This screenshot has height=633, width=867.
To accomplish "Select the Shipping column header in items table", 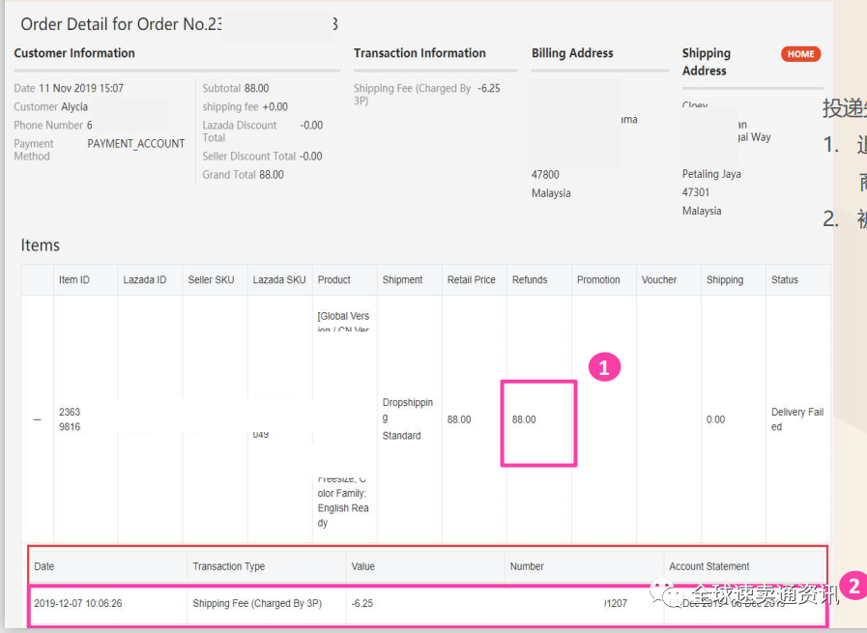I will pyautogui.click(x=724, y=279).
